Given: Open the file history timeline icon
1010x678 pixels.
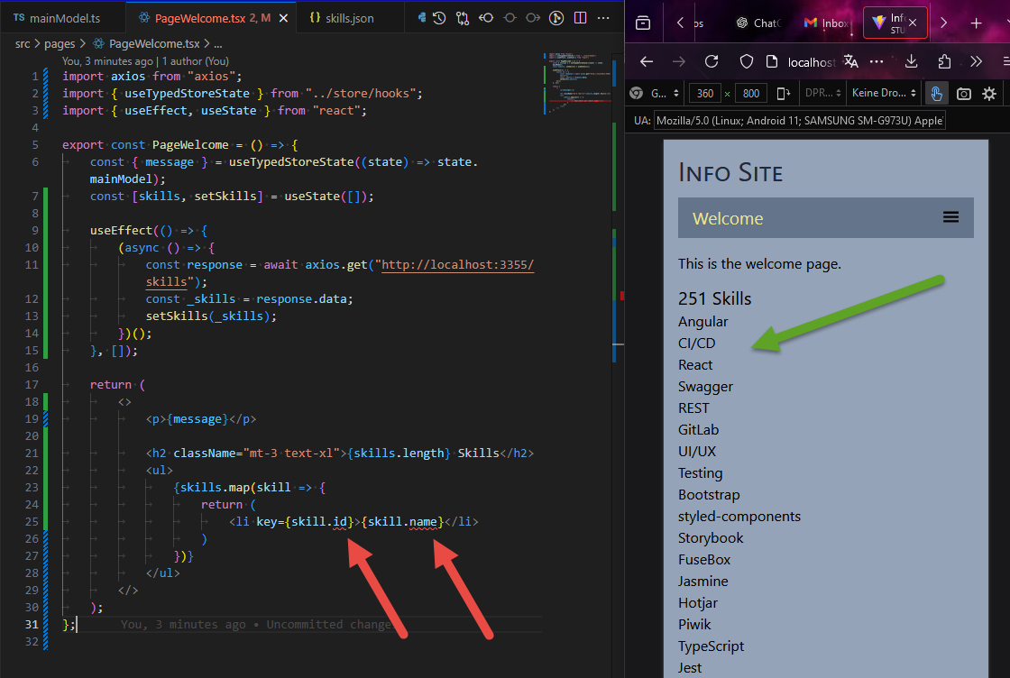Looking at the screenshot, I should click(439, 18).
